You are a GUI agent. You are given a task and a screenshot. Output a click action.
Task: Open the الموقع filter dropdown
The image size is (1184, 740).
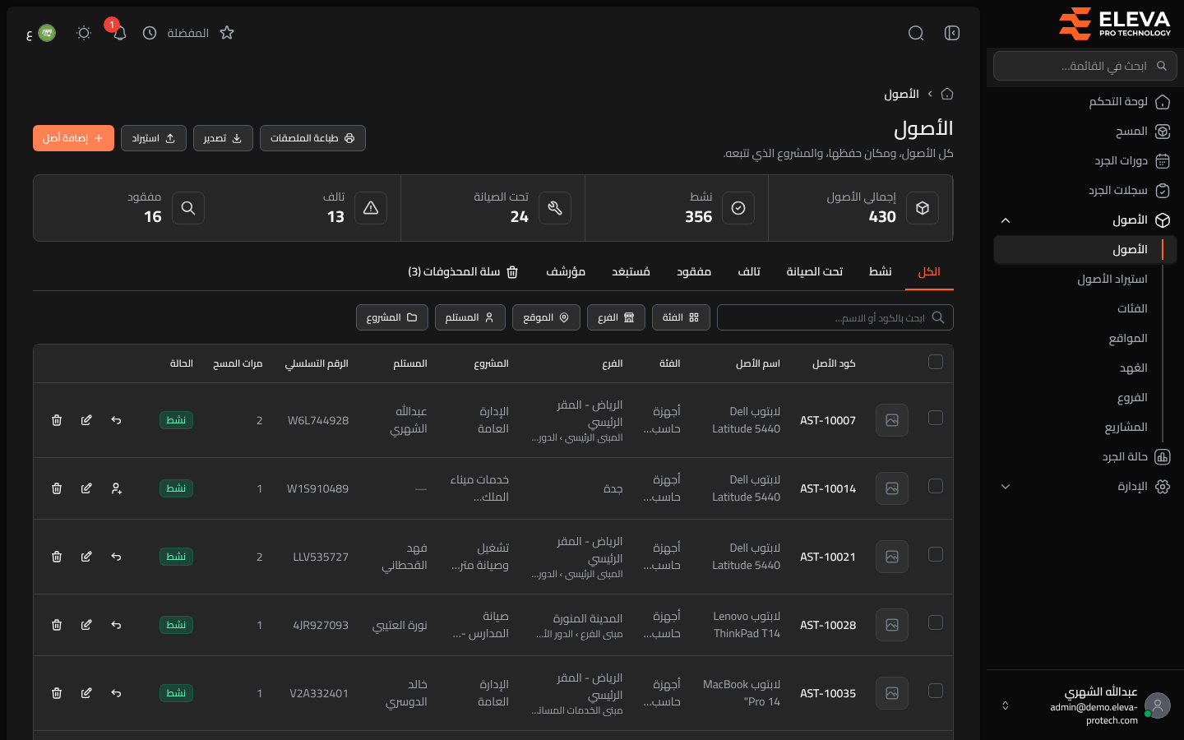click(546, 317)
